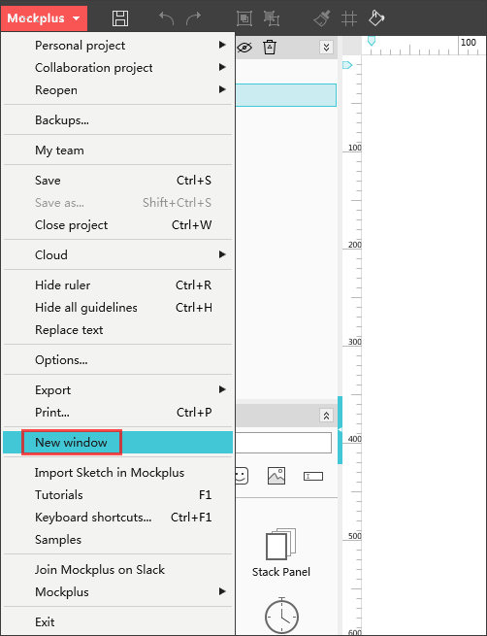This screenshot has width=487, height=636.
Task: Expand the bottom Mockplus submenu
Action: [117, 591]
